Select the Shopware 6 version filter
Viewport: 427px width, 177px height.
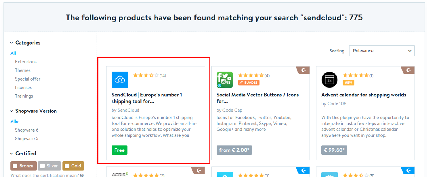click(x=27, y=130)
